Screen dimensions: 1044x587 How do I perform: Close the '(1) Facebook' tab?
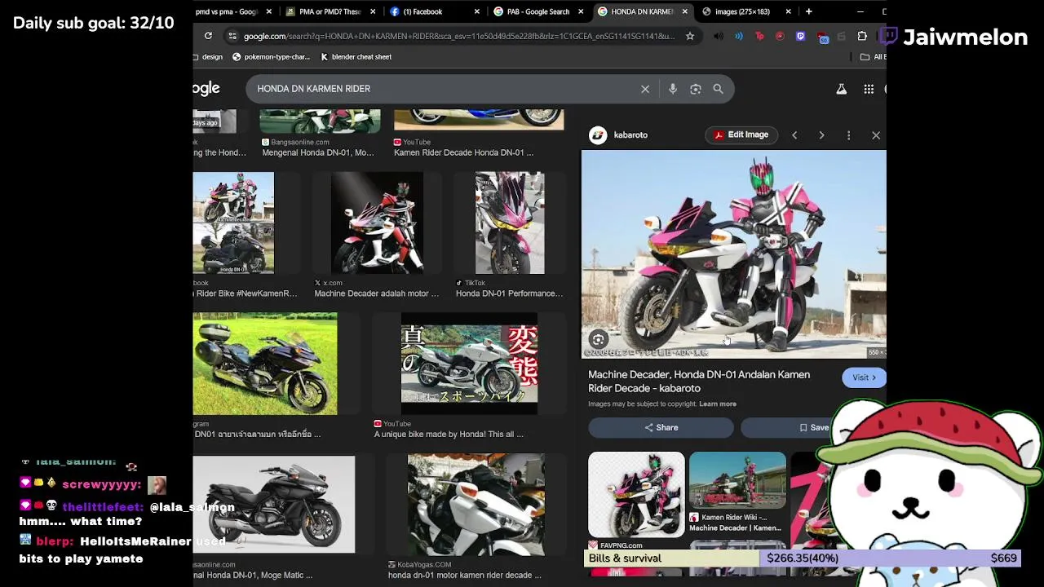[477, 11]
